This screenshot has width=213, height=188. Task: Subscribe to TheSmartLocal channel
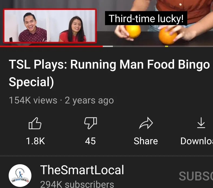[196, 176]
